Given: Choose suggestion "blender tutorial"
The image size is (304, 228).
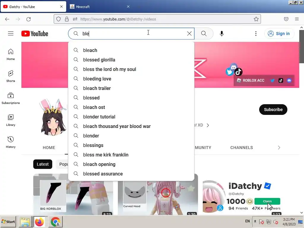Looking at the screenshot, I should point(131,117).
